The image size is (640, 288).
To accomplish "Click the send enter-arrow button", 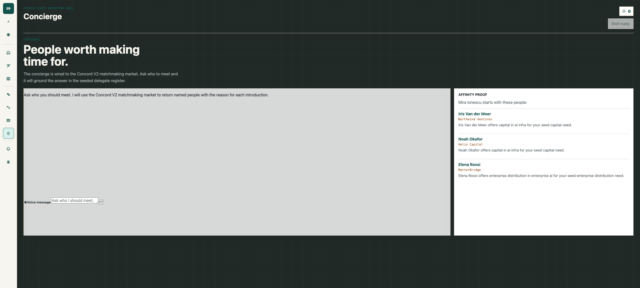I will tap(101, 202).
